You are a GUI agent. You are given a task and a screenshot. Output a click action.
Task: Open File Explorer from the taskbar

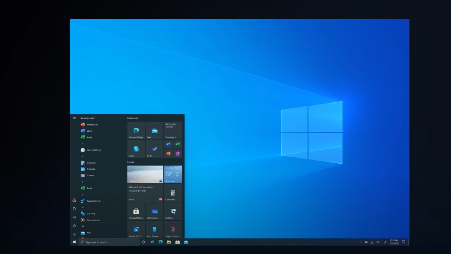(169, 242)
